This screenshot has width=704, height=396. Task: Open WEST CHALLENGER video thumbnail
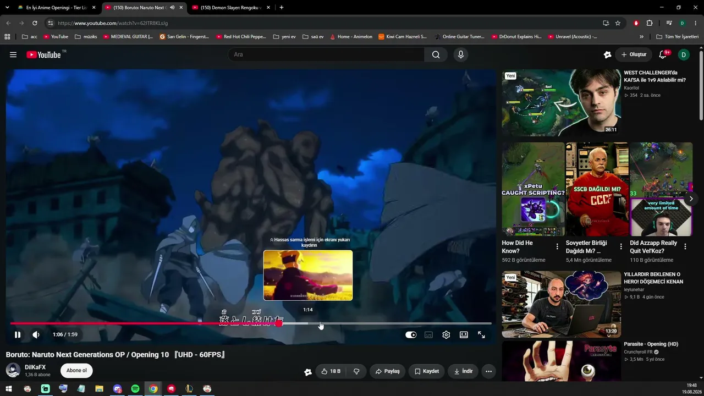tap(561, 102)
